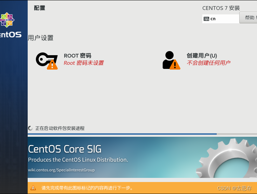The image size is (257, 194).
Task: Click the '用户设置' section heading
Action: 41,38
